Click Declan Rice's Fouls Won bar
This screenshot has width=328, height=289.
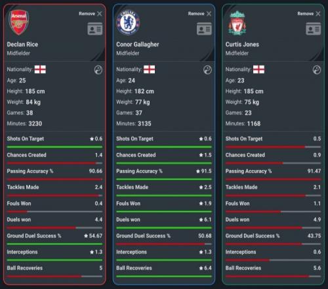coord(54,211)
